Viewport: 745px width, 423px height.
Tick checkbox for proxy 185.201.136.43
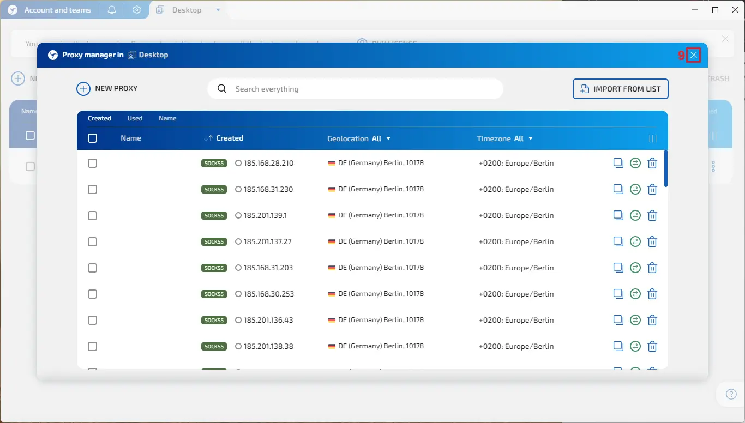coord(93,320)
